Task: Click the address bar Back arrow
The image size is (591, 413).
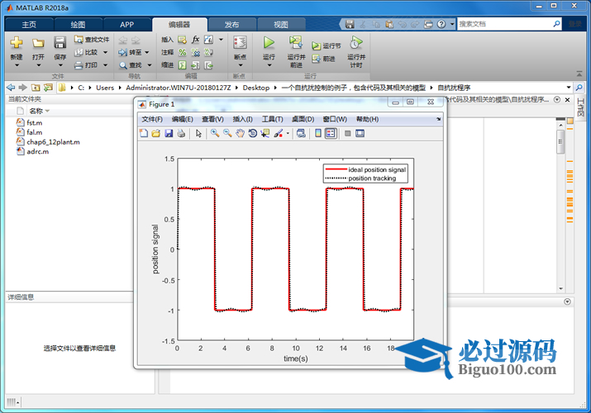Action: pyautogui.click(x=11, y=88)
